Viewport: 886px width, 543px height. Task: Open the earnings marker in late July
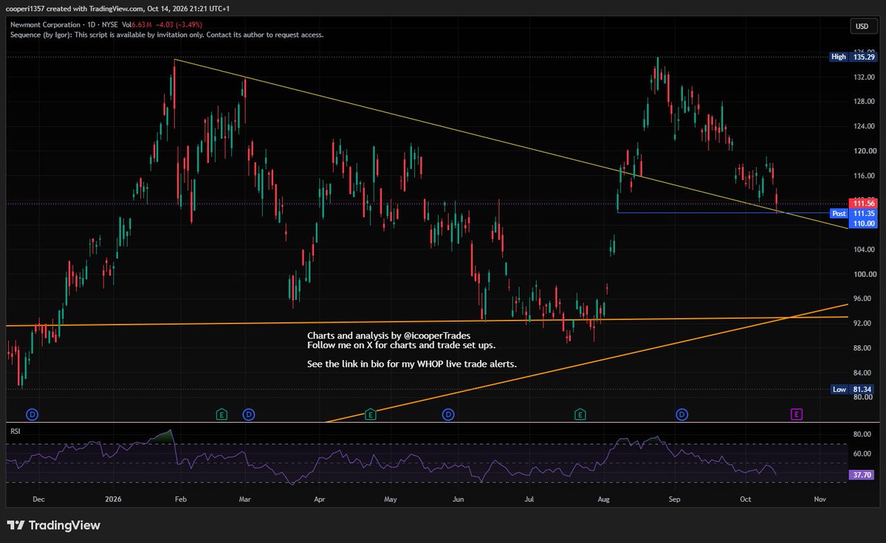pyautogui.click(x=581, y=415)
